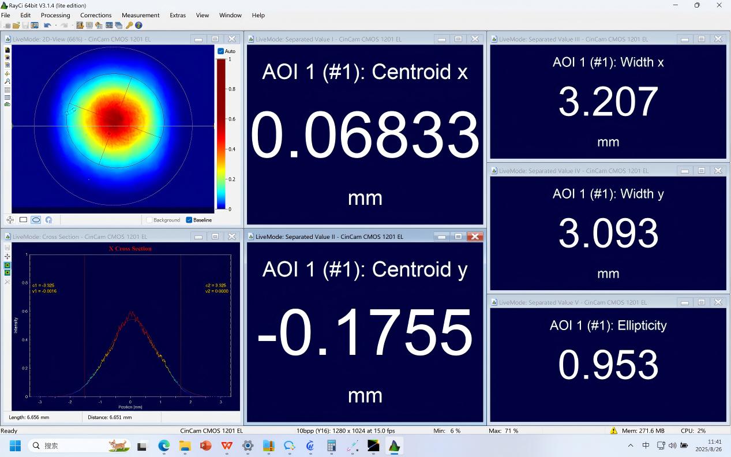Disable the Baseline checkbox
Image resolution: width=731 pixels, height=457 pixels.
point(189,220)
